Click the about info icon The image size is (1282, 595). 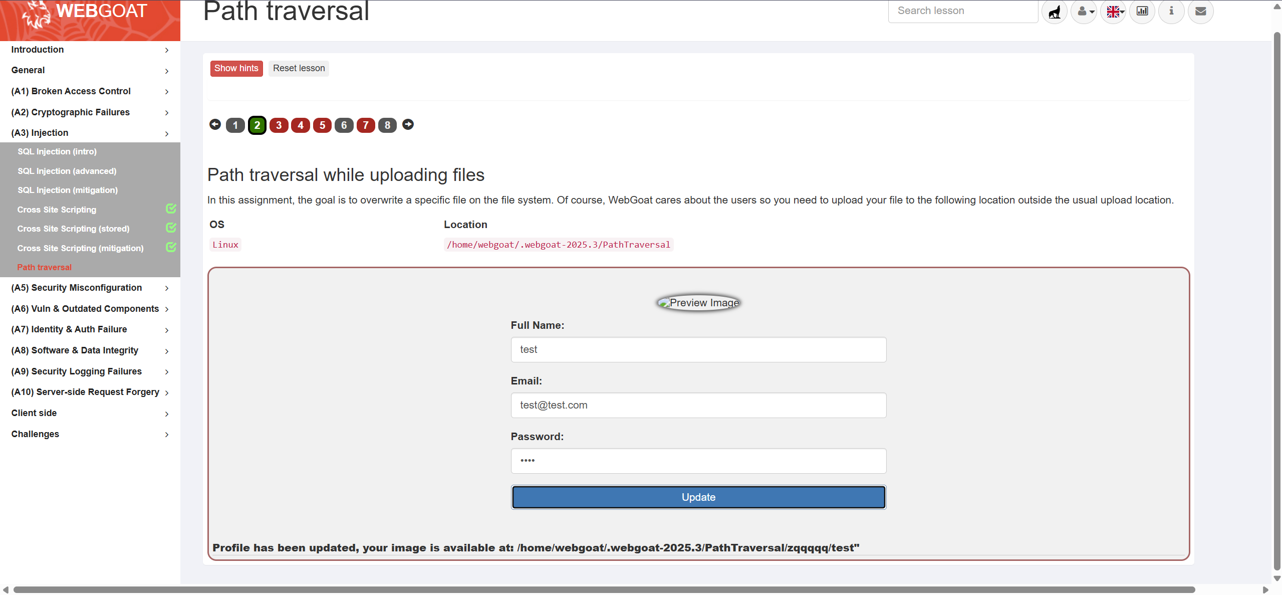point(1171,11)
